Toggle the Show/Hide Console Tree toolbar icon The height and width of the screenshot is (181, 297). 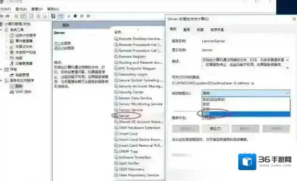coord(23,16)
